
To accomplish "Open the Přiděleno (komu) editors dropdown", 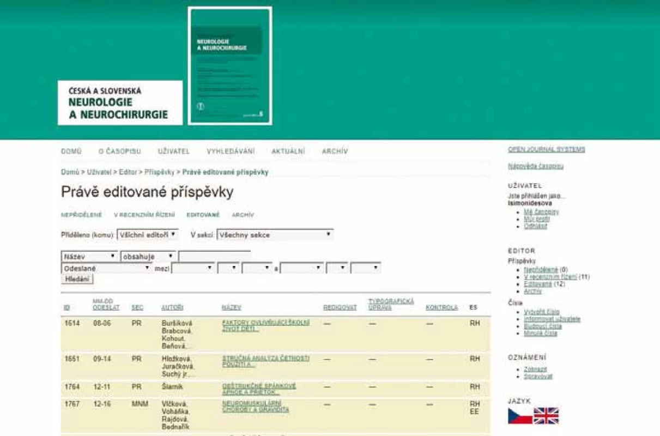I will pyautogui.click(x=148, y=235).
